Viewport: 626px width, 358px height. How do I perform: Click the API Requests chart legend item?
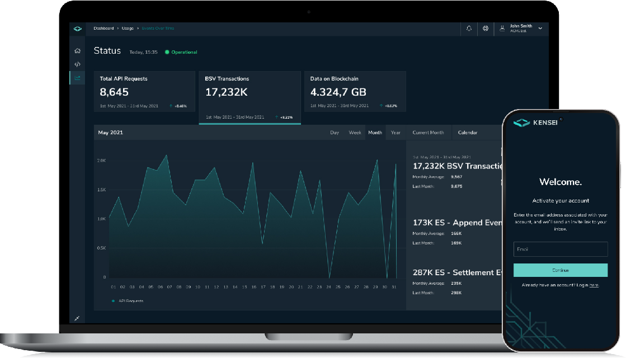(128, 301)
